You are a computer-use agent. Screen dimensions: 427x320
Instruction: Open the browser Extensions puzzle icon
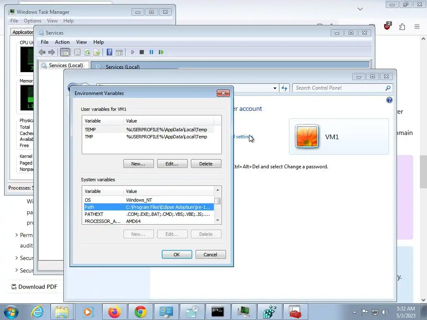click(x=402, y=27)
